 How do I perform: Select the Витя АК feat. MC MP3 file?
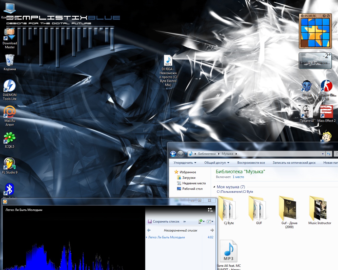tap(229, 255)
